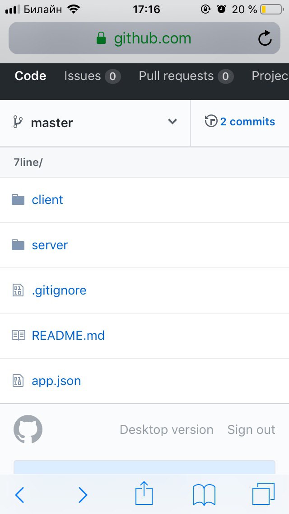This screenshot has width=289, height=514.
Task: Open the partially visible Projects tab
Action: [270, 76]
